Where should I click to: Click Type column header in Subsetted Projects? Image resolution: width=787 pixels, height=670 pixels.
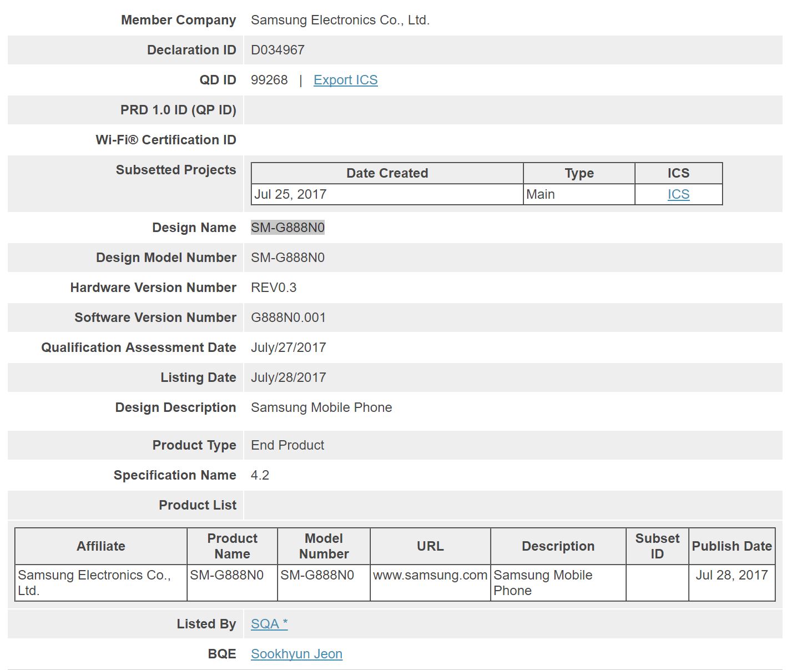[579, 173]
